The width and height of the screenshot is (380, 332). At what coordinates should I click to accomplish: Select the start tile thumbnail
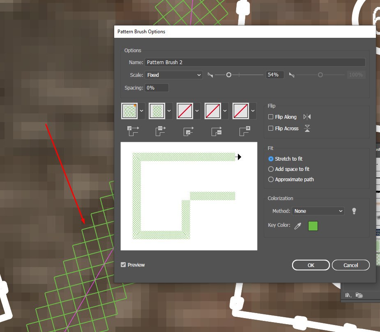pos(213,111)
